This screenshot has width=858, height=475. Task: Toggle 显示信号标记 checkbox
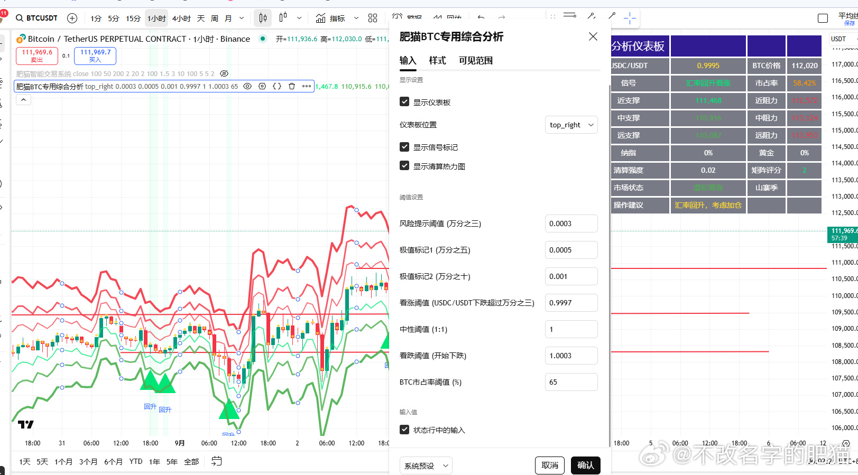point(404,146)
